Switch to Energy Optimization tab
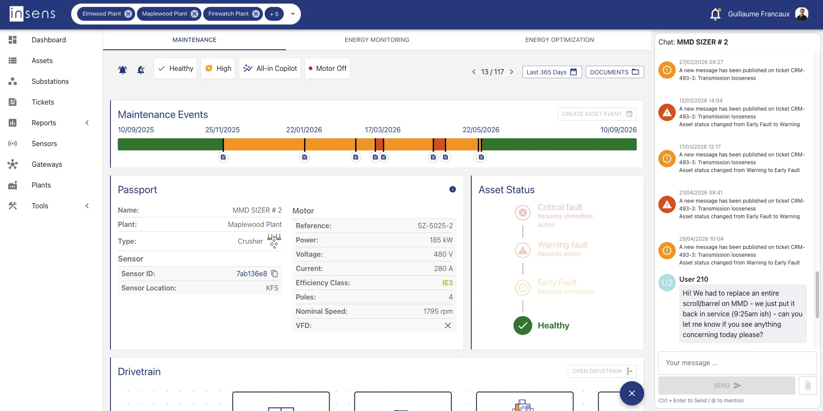The height and width of the screenshot is (411, 823). pyautogui.click(x=560, y=40)
